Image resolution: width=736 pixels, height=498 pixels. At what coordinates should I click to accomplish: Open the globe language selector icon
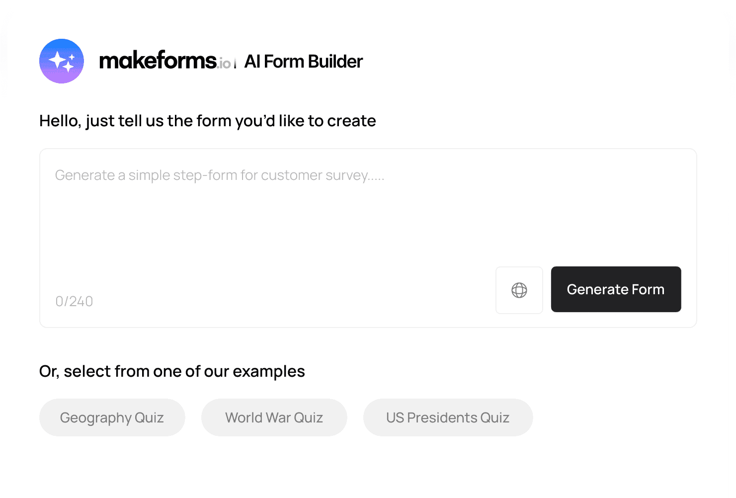pos(519,290)
